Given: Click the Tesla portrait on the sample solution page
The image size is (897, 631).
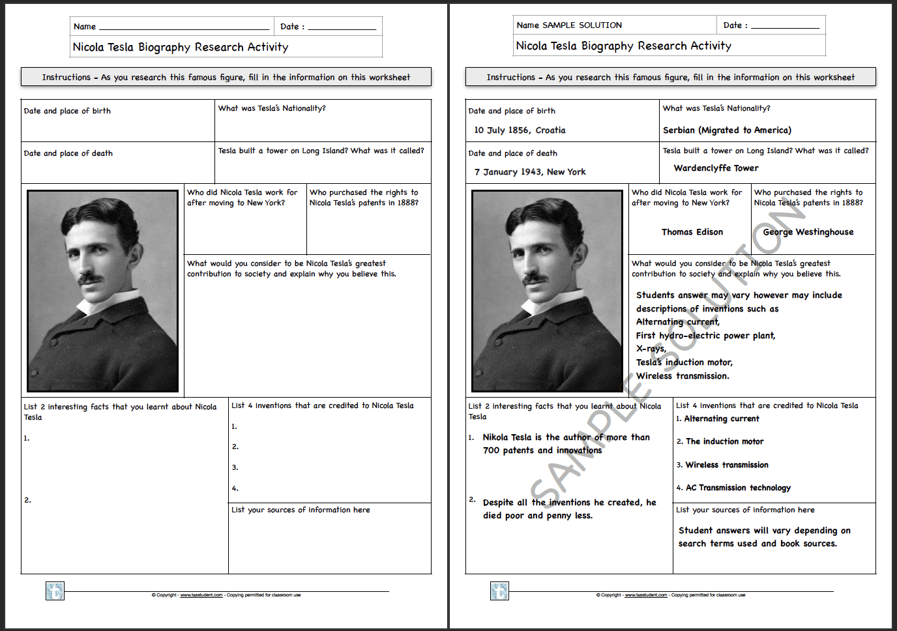Looking at the screenshot, I should [546, 291].
